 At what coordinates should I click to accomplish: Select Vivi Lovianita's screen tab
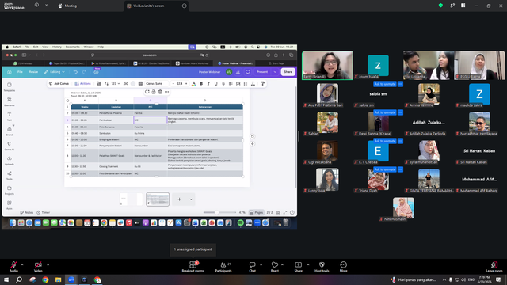point(157,6)
